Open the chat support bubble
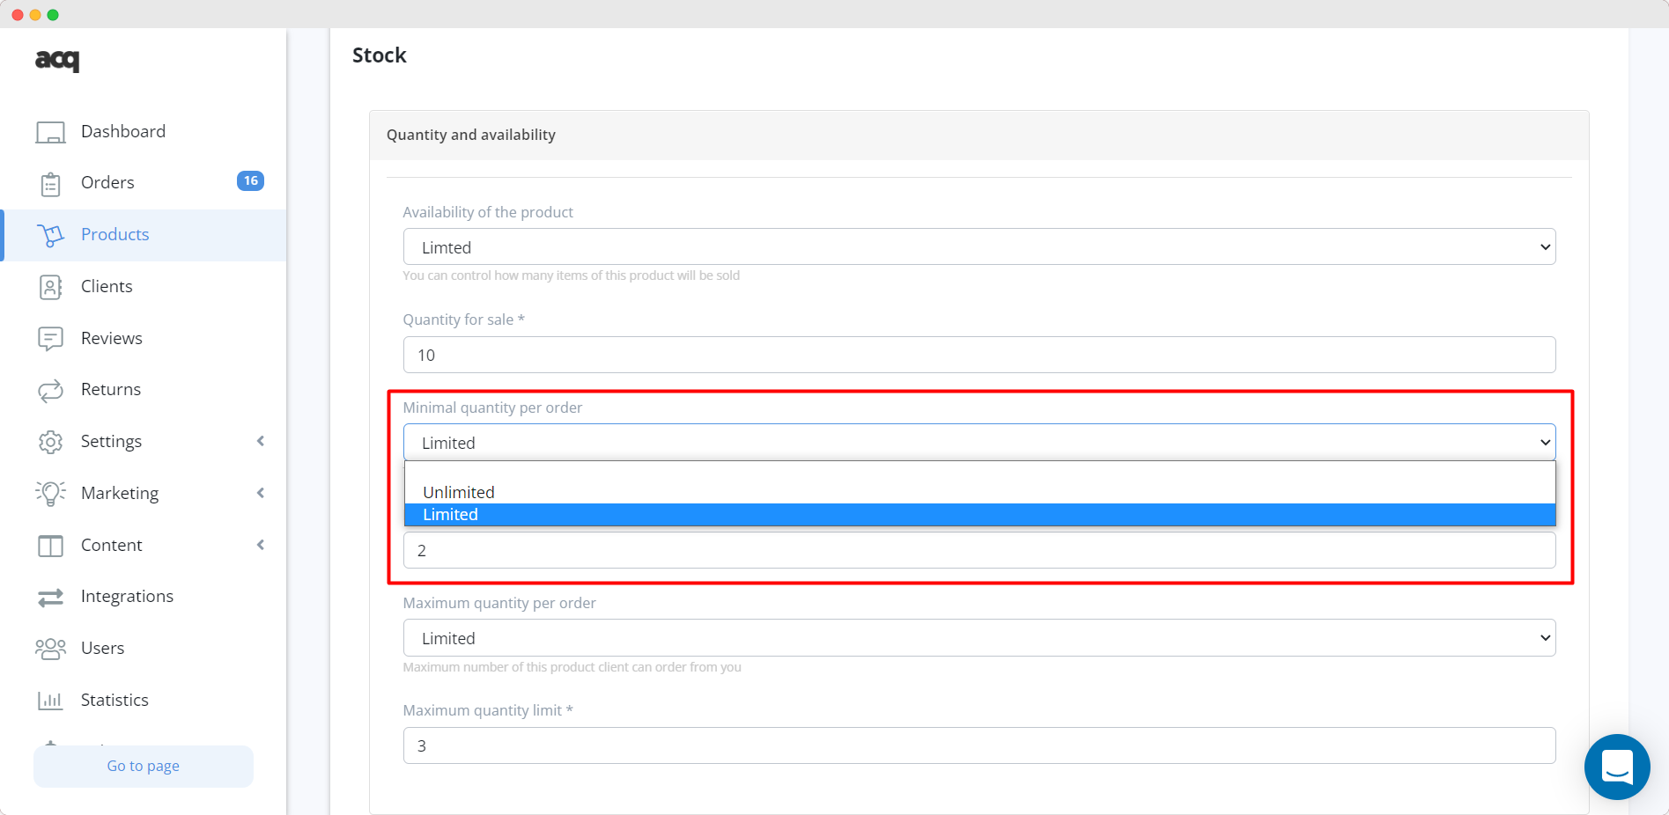Screen dimensions: 1669x815 (x=1617, y=767)
